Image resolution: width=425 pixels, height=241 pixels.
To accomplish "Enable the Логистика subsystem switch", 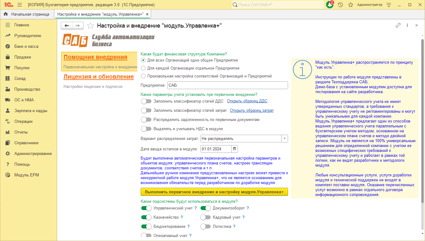I will (x=205, y=227).
